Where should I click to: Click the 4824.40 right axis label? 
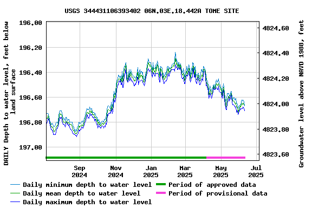click(276, 53)
